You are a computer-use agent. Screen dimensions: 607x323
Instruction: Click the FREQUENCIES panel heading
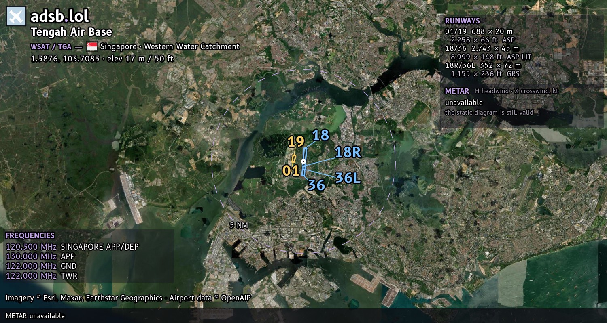coord(30,236)
